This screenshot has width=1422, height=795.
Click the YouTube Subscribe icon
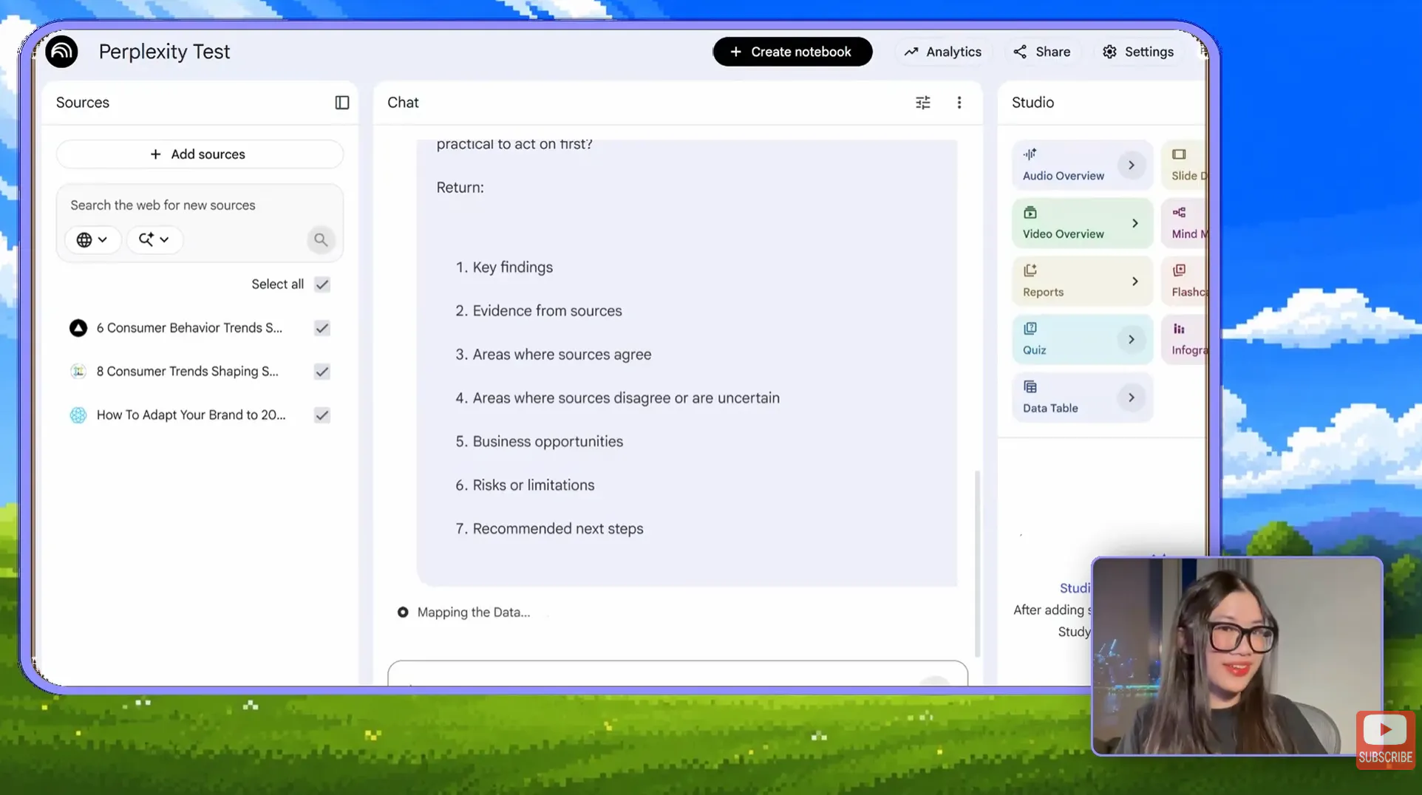pos(1385,740)
